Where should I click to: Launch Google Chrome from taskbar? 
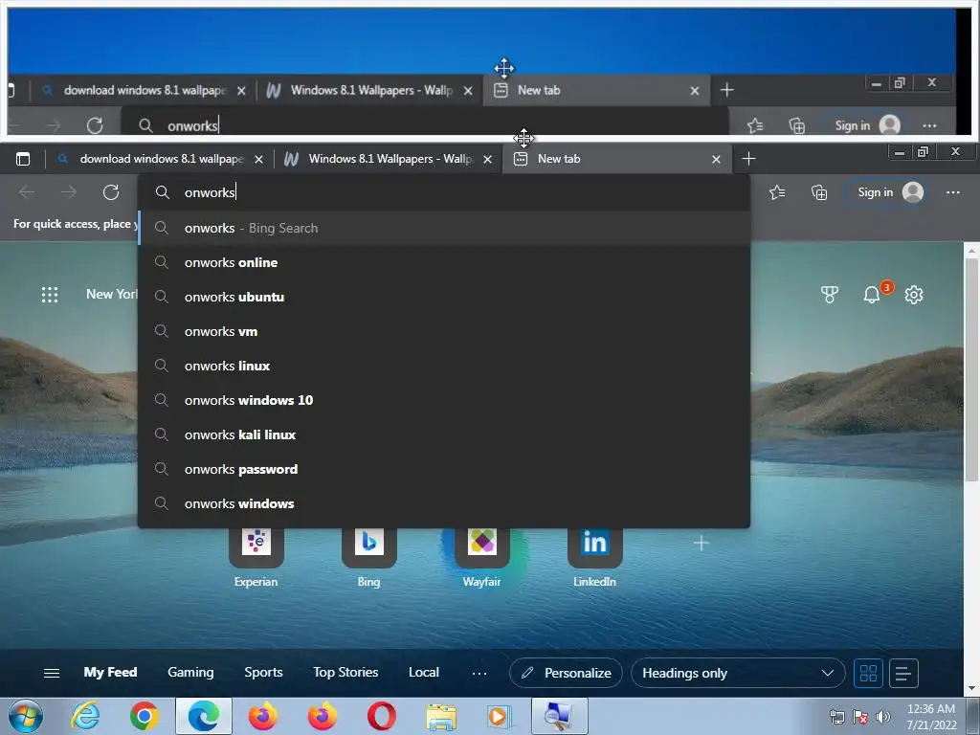click(145, 716)
